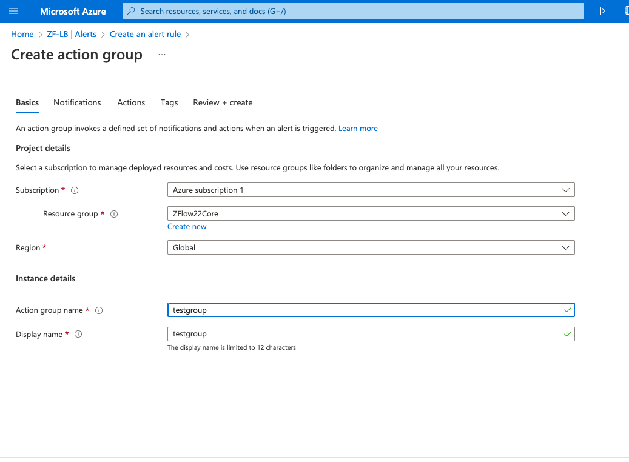
Task: Click Create new resource group link
Action: (187, 227)
